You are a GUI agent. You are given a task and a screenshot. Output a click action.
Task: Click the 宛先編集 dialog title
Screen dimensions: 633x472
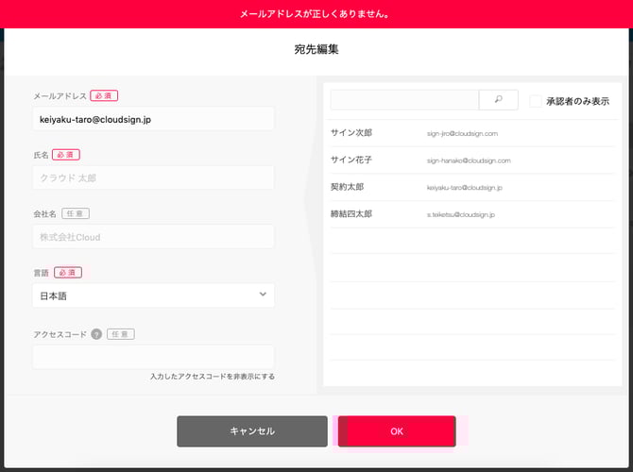point(316,49)
